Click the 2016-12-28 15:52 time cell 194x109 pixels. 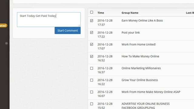tap(105, 106)
